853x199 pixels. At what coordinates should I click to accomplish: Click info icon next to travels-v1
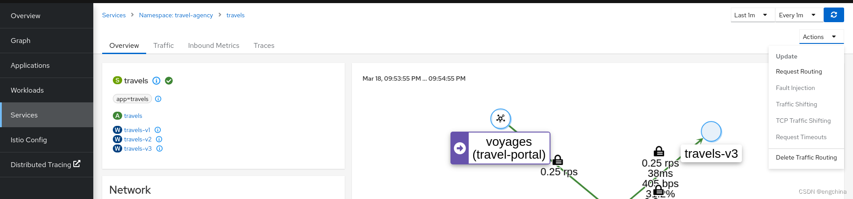pos(158,130)
